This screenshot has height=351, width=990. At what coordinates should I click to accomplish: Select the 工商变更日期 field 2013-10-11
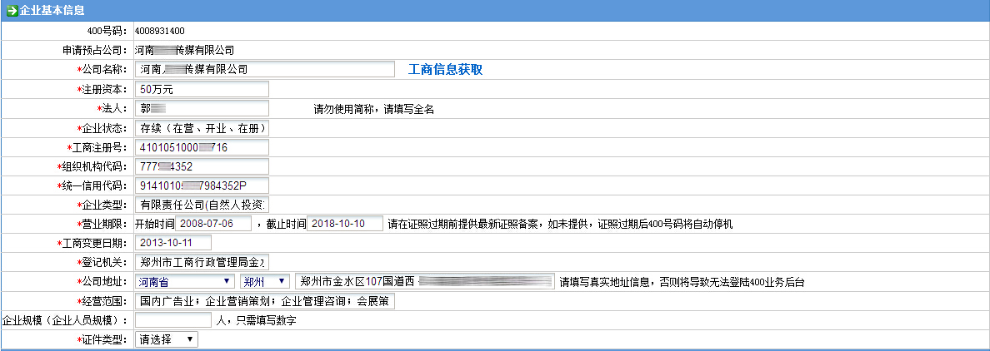pyautogui.click(x=172, y=243)
